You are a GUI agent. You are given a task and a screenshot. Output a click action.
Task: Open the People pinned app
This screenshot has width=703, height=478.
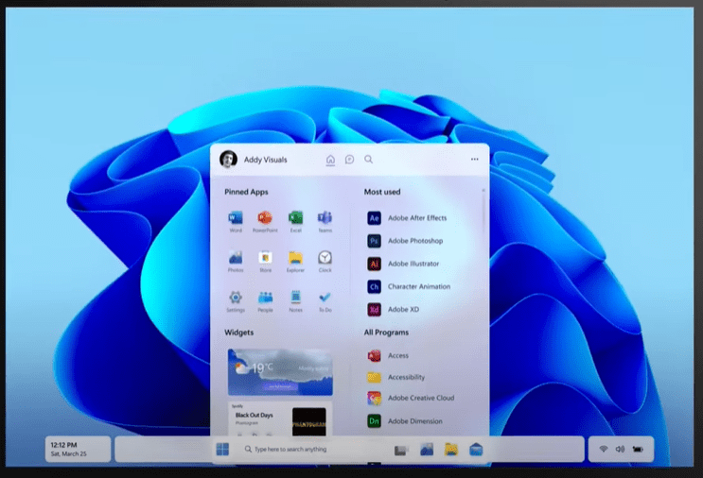266,300
